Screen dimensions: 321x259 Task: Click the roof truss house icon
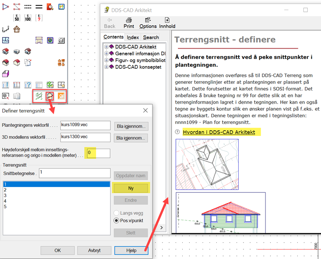[x=17, y=29]
